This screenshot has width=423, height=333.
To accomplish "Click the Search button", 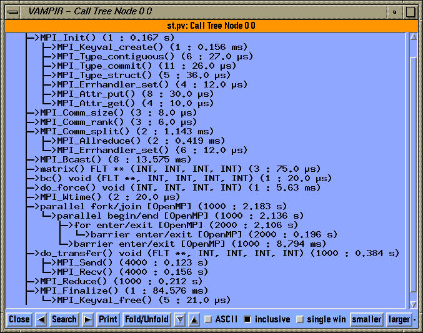I will pos(64,319).
